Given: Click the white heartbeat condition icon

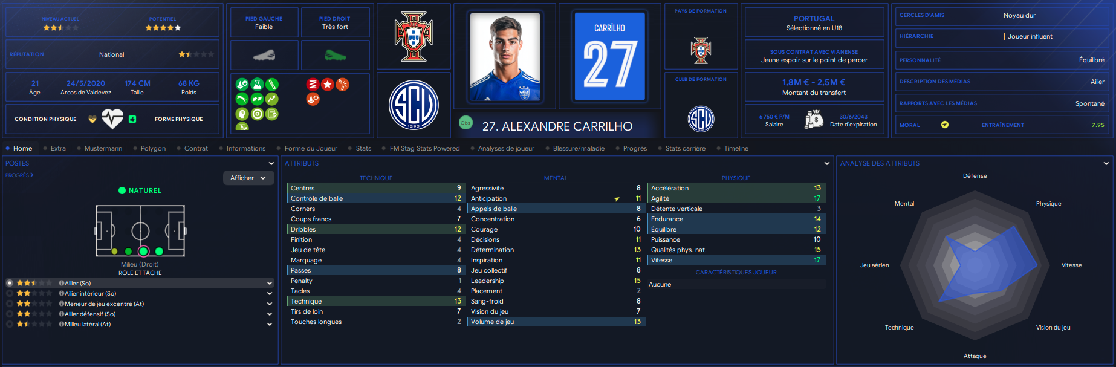Looking at the screenshot, I should [112, 119].
